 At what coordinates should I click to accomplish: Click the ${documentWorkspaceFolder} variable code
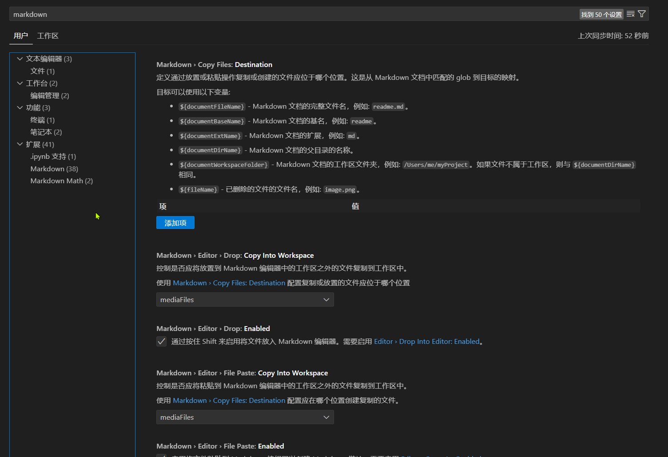click(224, 165)
